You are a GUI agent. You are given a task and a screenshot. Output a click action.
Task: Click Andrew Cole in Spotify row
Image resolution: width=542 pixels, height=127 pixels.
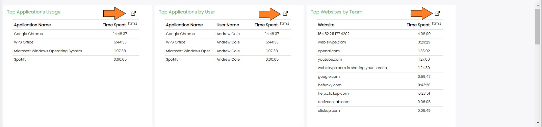coord(228,59)
